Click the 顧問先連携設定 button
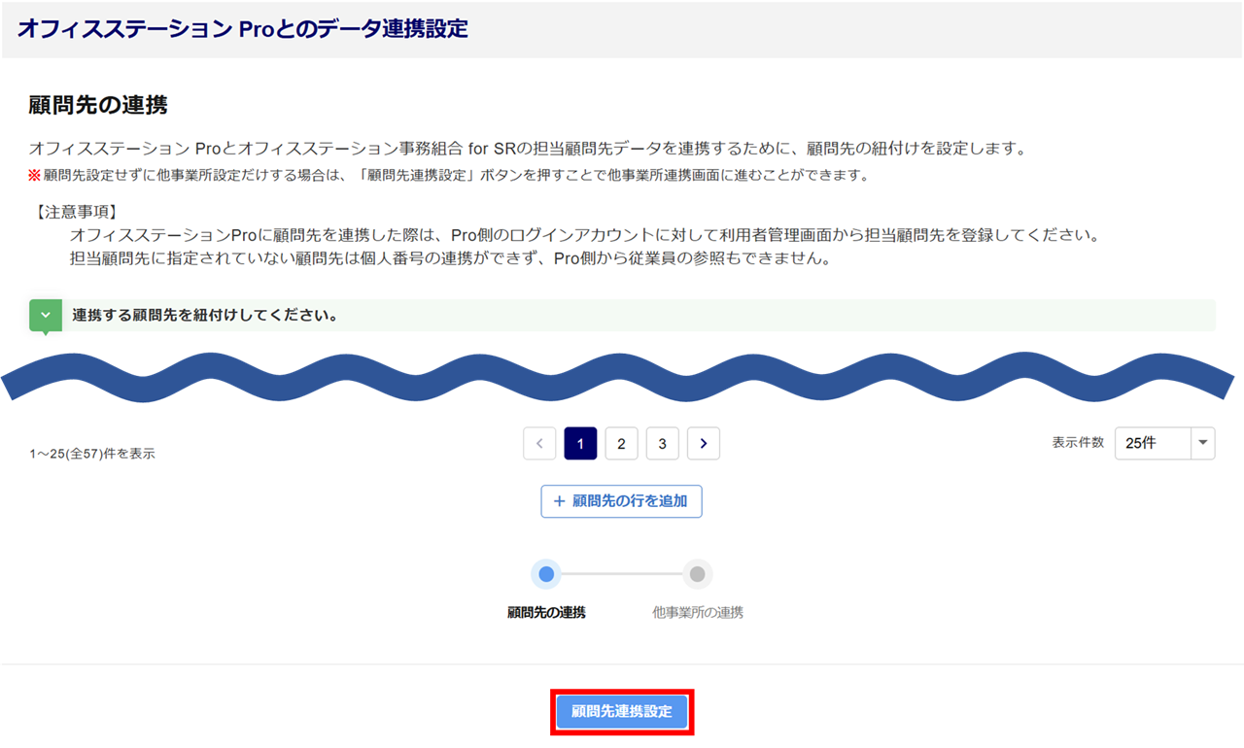The image size is (1244, 748). [x=622, y=712]
